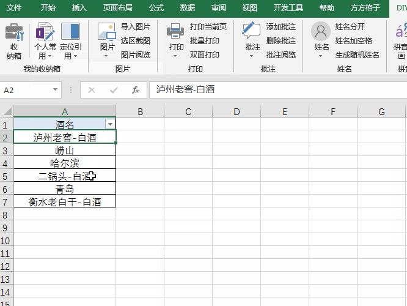Select cell containing 衡水老白干-白酒
Image resolution: width=407 pixels, height=306 pixels.
point(65,202)
